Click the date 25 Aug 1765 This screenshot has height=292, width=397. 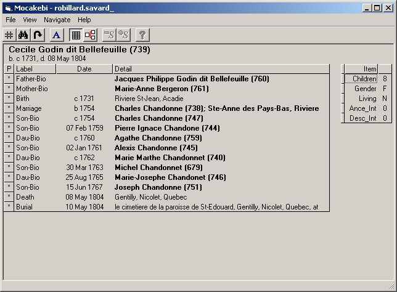click(x=84, y=177)
